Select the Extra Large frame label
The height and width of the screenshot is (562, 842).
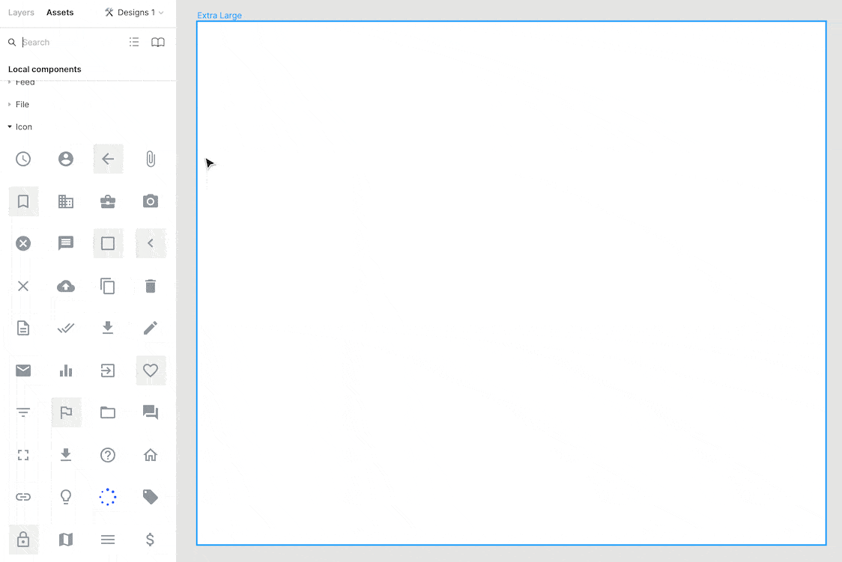[x=219, y=16]
